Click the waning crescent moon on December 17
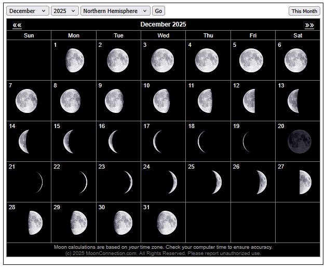 coord(158,142)
